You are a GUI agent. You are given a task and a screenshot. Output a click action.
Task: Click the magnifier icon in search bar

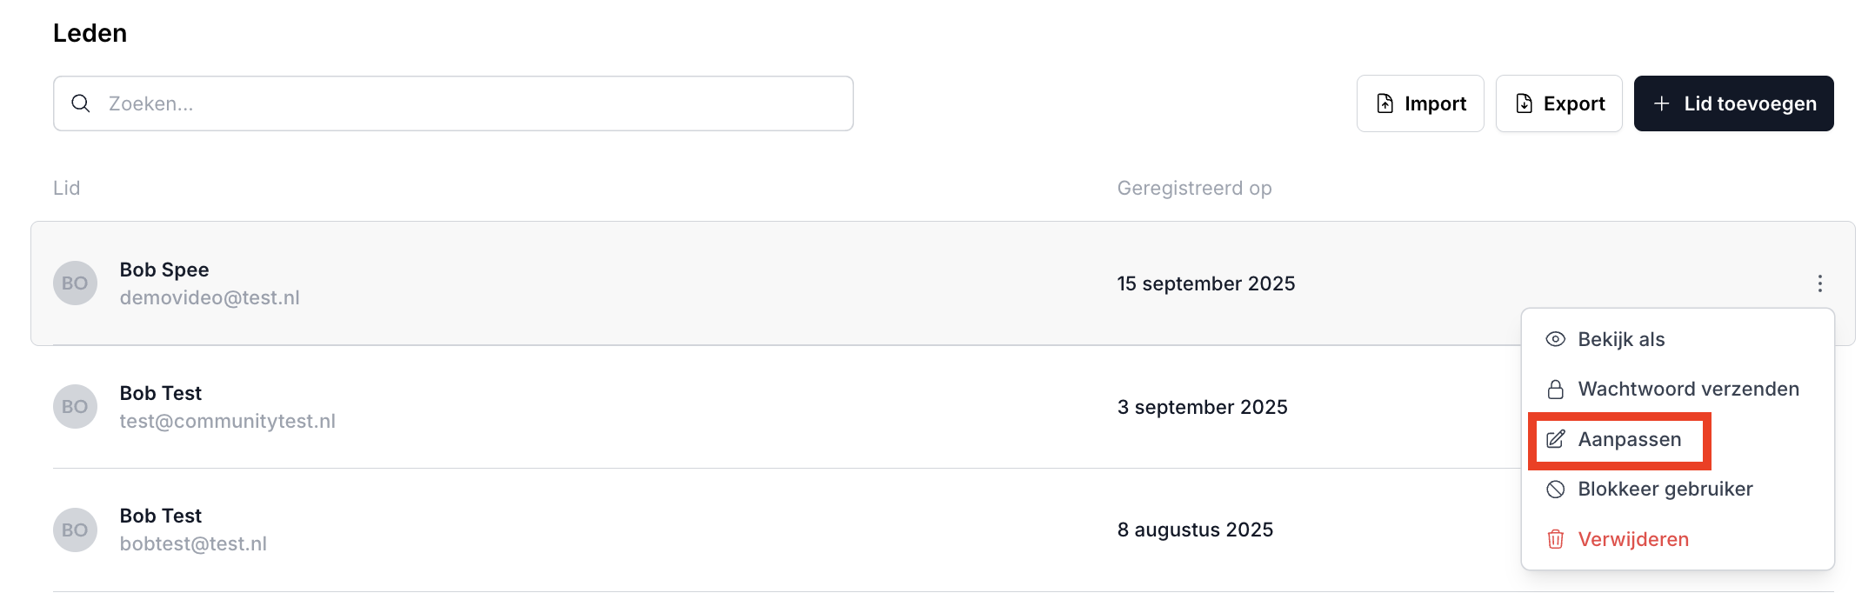(x=81, y=103)
